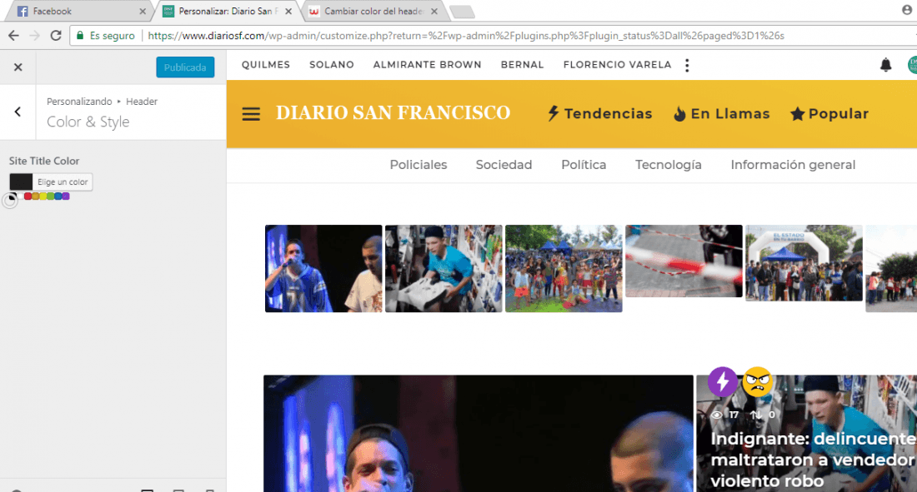Open the three-dot overflow in the top nav
This screenshot has height=492, width=917.
pyautogui.click(x=687, y=65)
